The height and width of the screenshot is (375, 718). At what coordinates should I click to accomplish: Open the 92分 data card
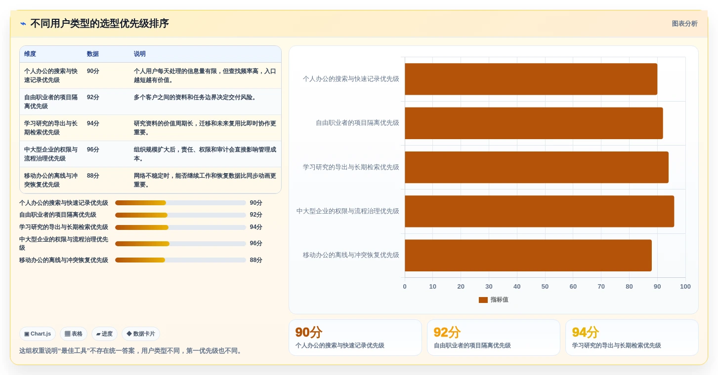(494, 337)
